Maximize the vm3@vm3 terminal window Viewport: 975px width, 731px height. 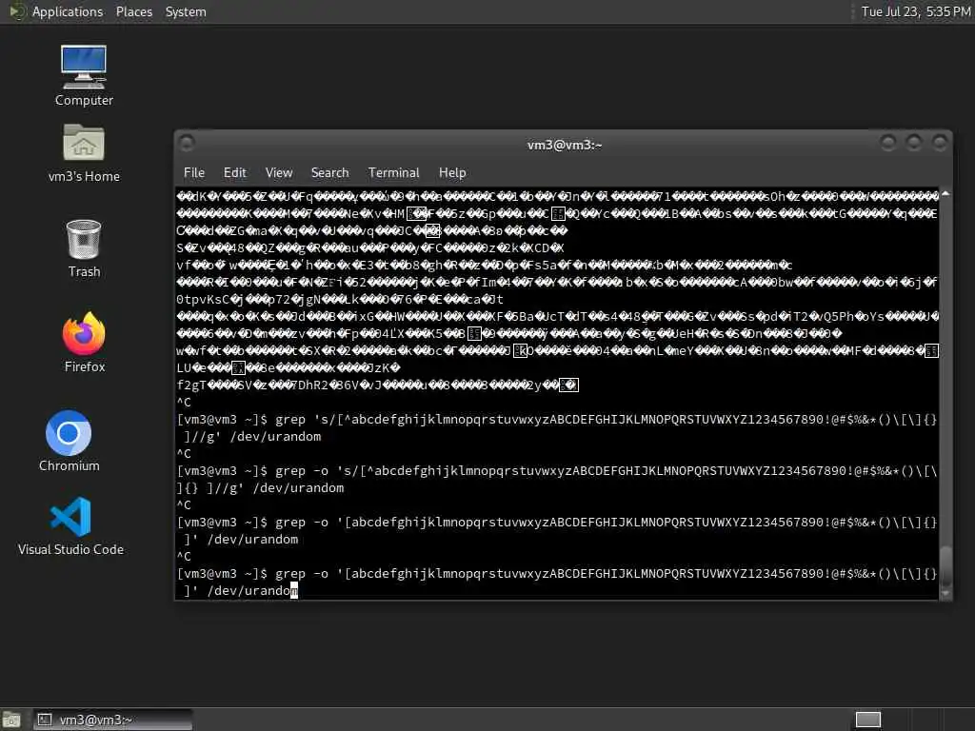[913, 143]
